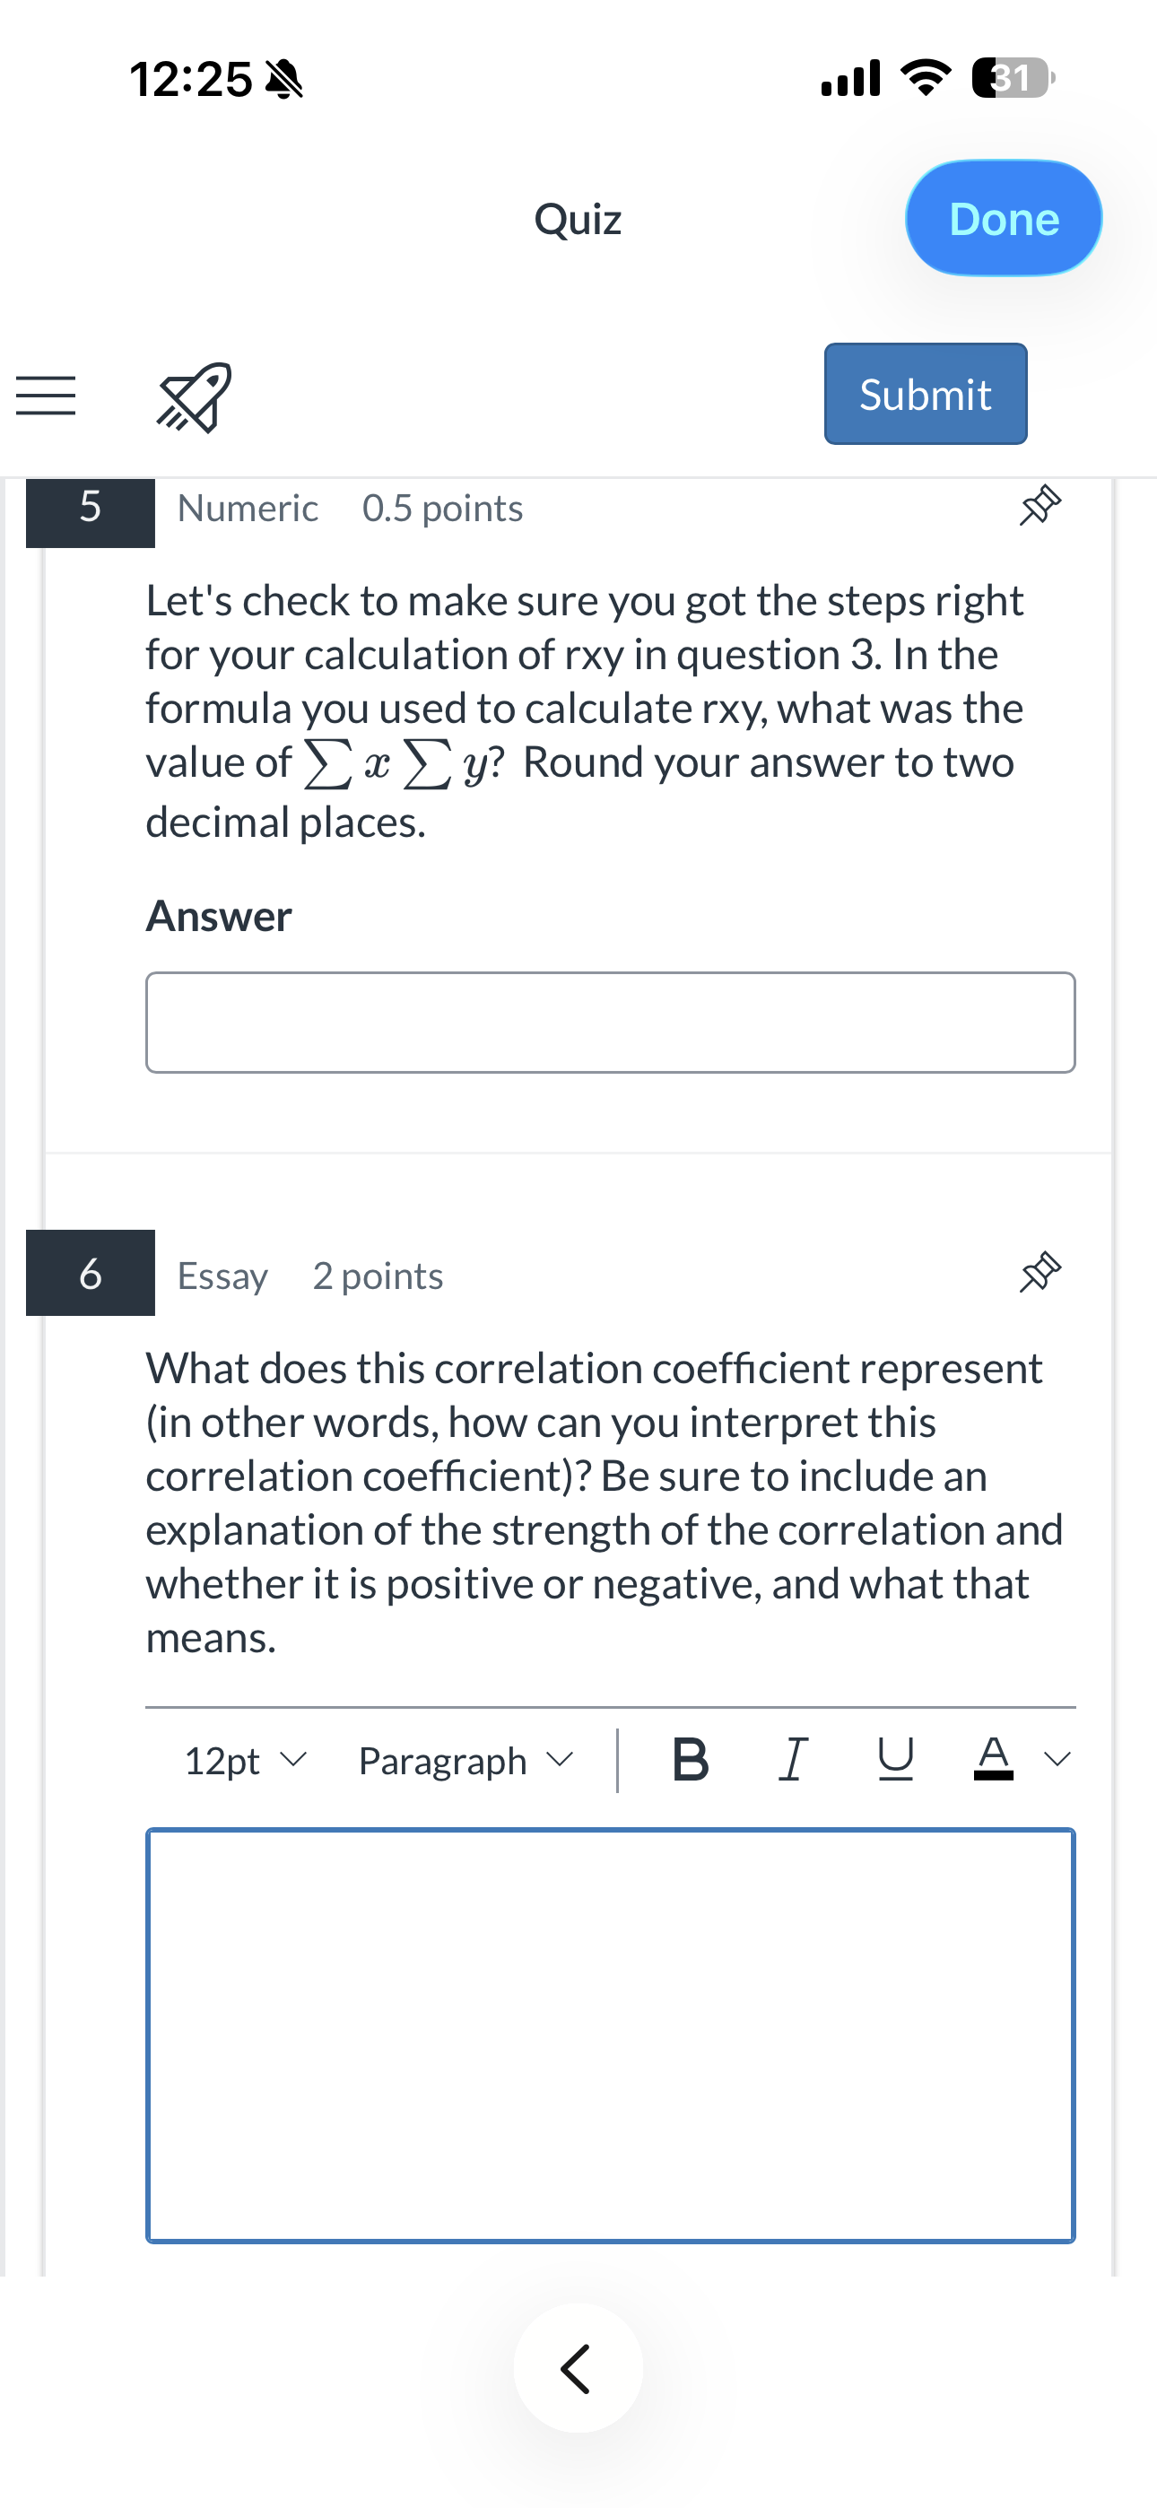
Task: Toggle underline formatting in essay editor
Action: coord(895,1760)
